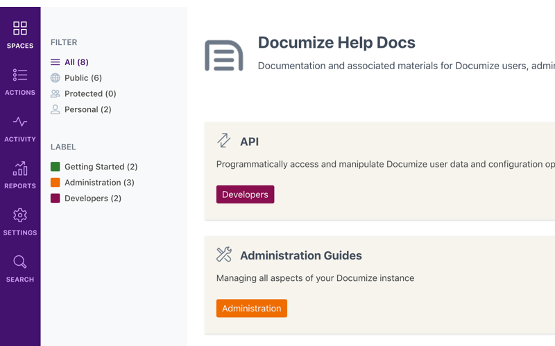
Task: Click the Documize Help Docs logo icon
Action: [x=223, y=55]
